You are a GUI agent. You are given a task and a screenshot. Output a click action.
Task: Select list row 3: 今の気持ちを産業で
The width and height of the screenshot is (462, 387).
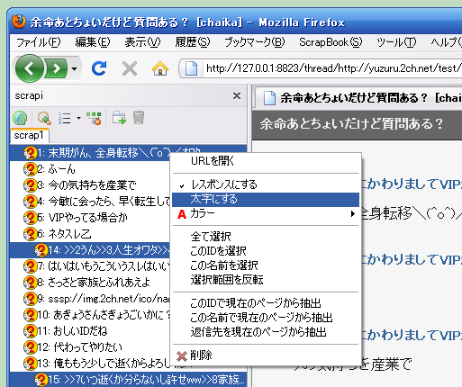coord(90,185)
